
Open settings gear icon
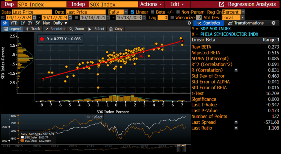pos(273,23)
